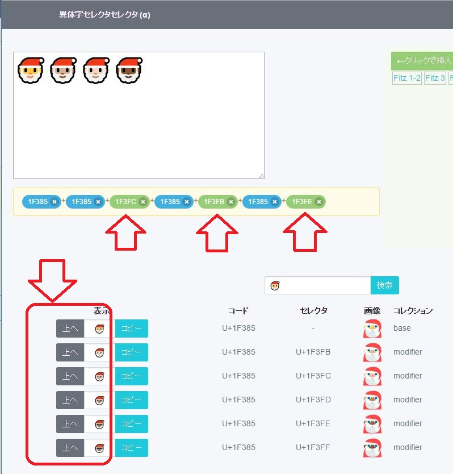Click the displayed Santa emoji in the U+1F3FB row
Screen dimensions: 453x474
[100, 352]
